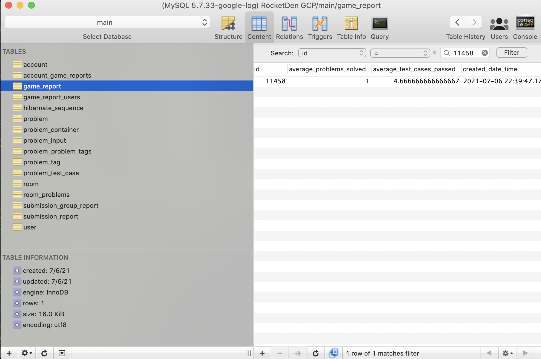
Task: Clear the search value 11458
Action: pos(485,53)
